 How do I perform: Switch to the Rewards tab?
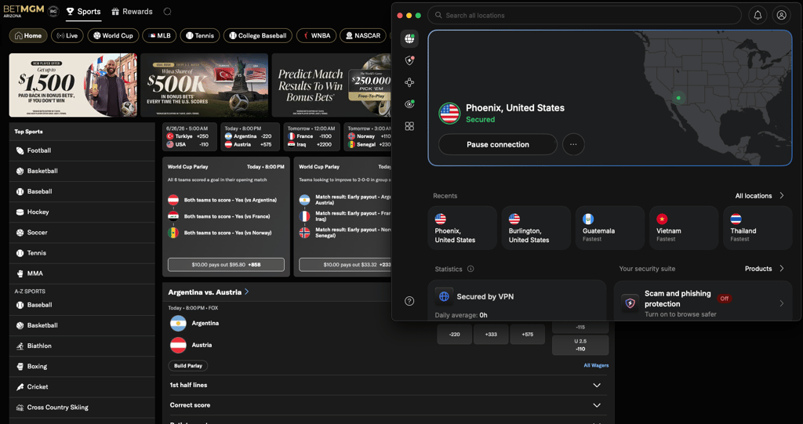(132, 11)
